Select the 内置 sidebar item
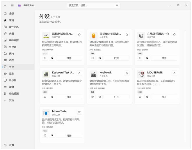 18,33
